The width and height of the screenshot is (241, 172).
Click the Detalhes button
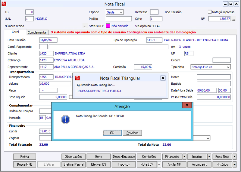pos(132,133)
